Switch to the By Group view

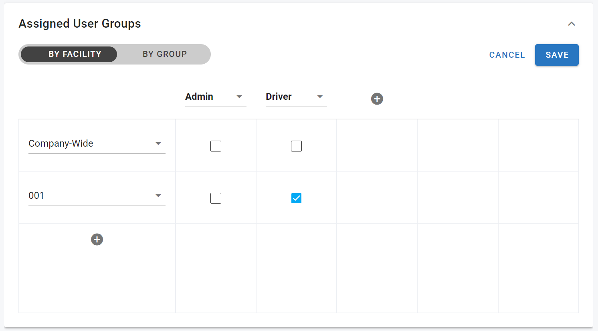point(164,54)
